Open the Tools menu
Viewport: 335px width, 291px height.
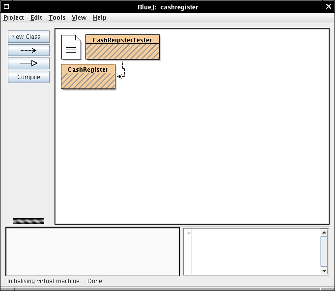[57, 18]
